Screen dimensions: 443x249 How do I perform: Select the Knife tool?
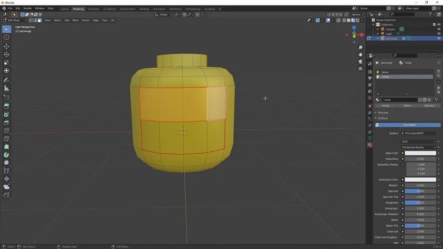(6, 138)
